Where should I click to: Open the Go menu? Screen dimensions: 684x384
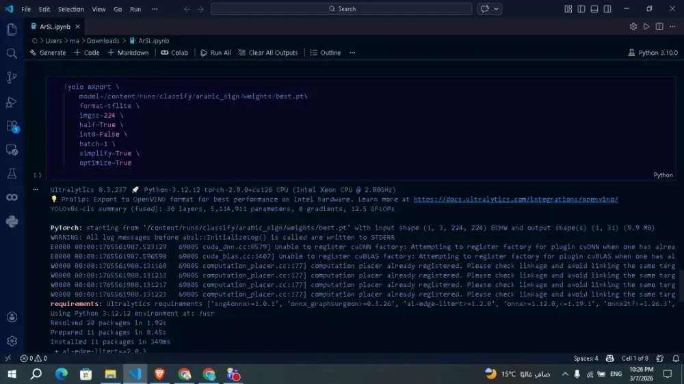point(118,9)
